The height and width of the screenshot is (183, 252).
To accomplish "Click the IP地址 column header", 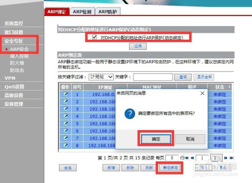I will [105, 87].
